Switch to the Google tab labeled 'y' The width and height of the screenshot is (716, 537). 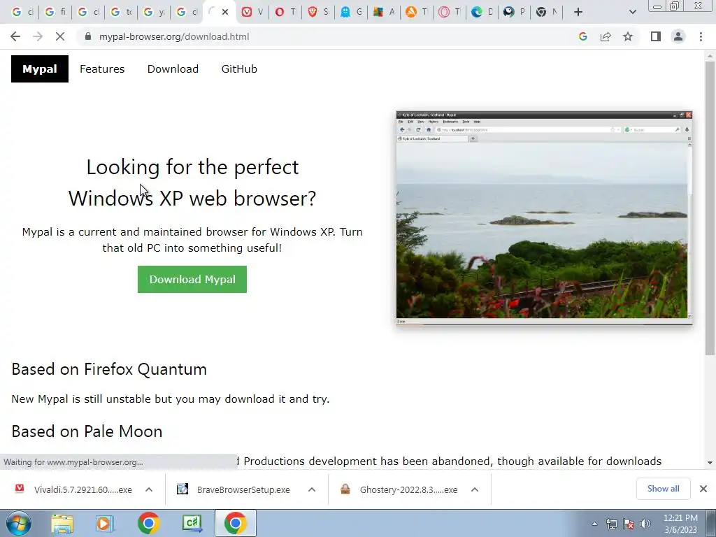tap(154, 12)
